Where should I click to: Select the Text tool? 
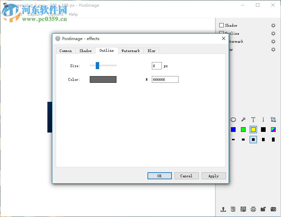point(253,120)
